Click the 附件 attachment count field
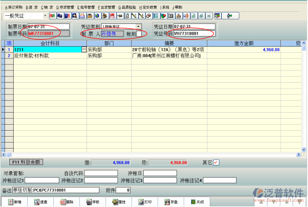Screen dimensions: 308x207 (123, 190)
